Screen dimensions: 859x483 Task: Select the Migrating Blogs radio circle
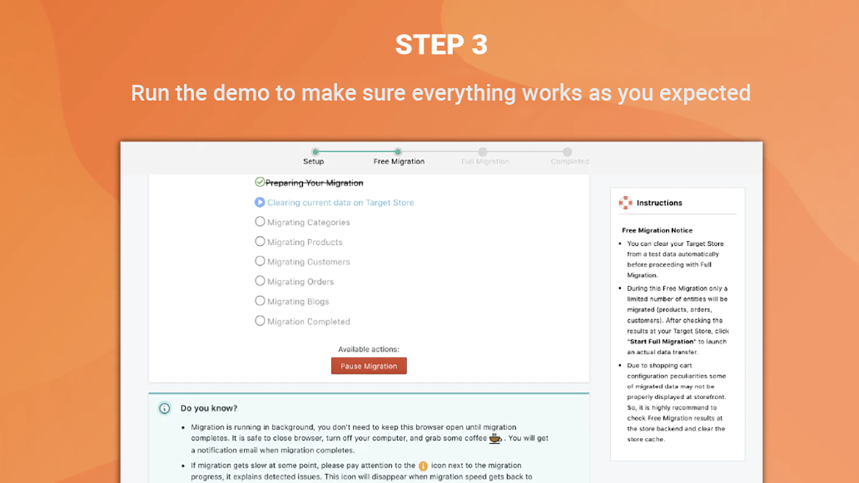pyautogui.click(x=260, y=301)
